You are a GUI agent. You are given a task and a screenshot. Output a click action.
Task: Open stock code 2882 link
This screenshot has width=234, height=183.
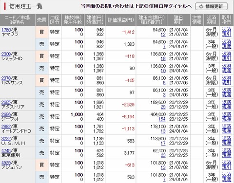tap(6, 127)
